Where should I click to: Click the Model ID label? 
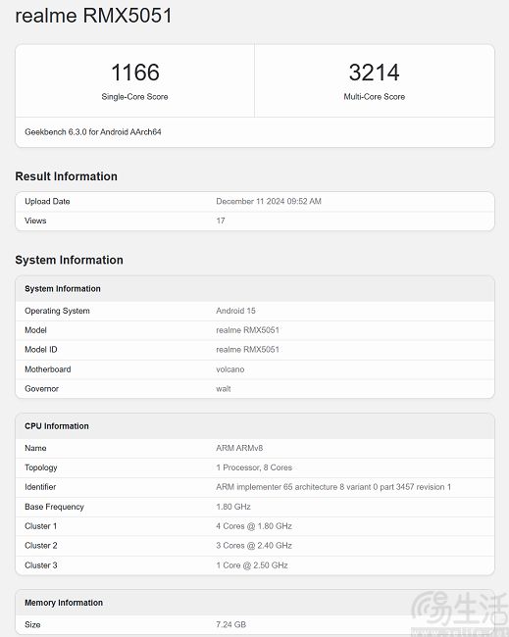click(x=40, y=350)
